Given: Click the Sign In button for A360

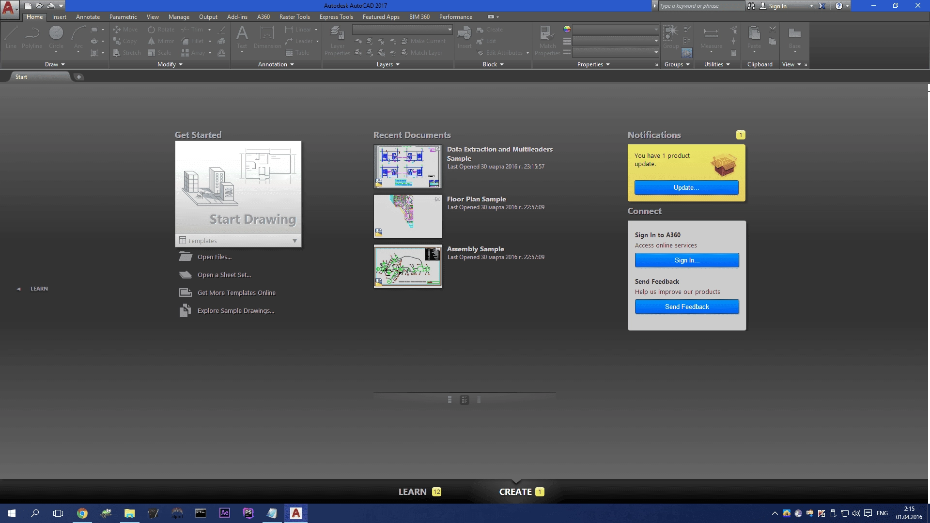Looking at the screenshot, I should pyautogui.click(x=687, y=260).
